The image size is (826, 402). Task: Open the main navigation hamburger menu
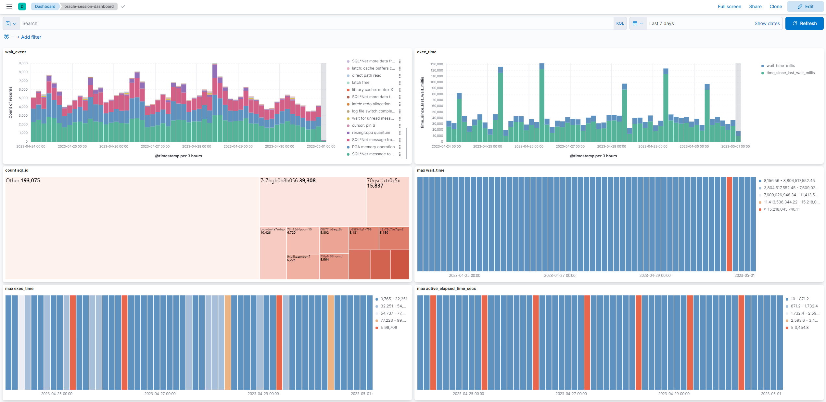tap(9, 6)
